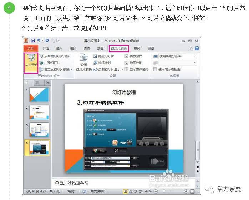This screenshot has width=249, height=200.
Task: Switch to the 设计 ribbon tab
Action: click(73, 48)
